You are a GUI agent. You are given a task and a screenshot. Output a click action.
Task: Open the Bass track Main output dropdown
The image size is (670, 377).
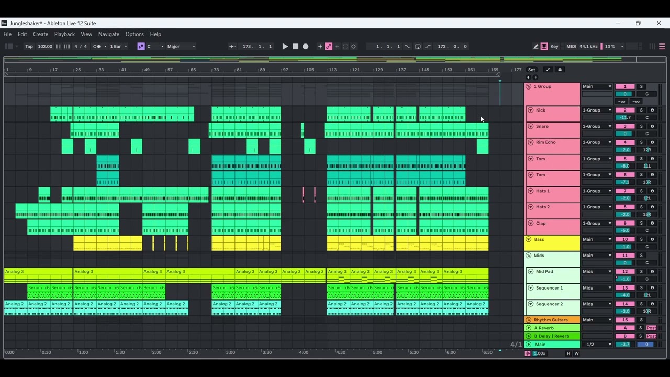point(597,239)
